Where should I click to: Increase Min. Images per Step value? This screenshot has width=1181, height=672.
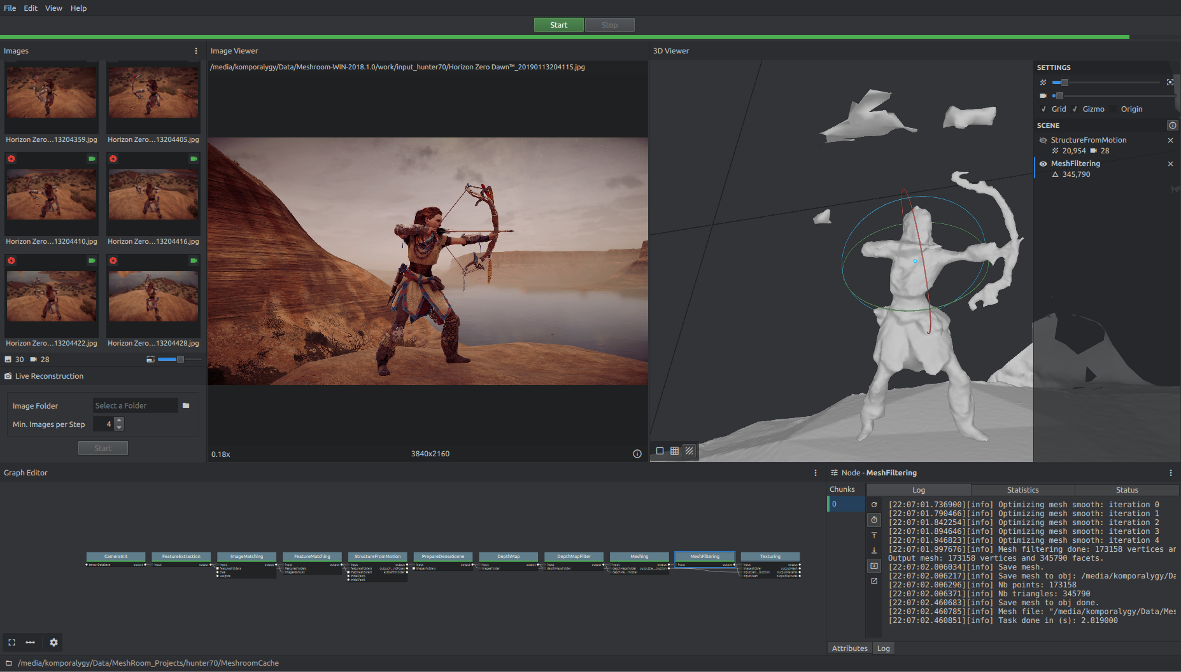(119, 421)
